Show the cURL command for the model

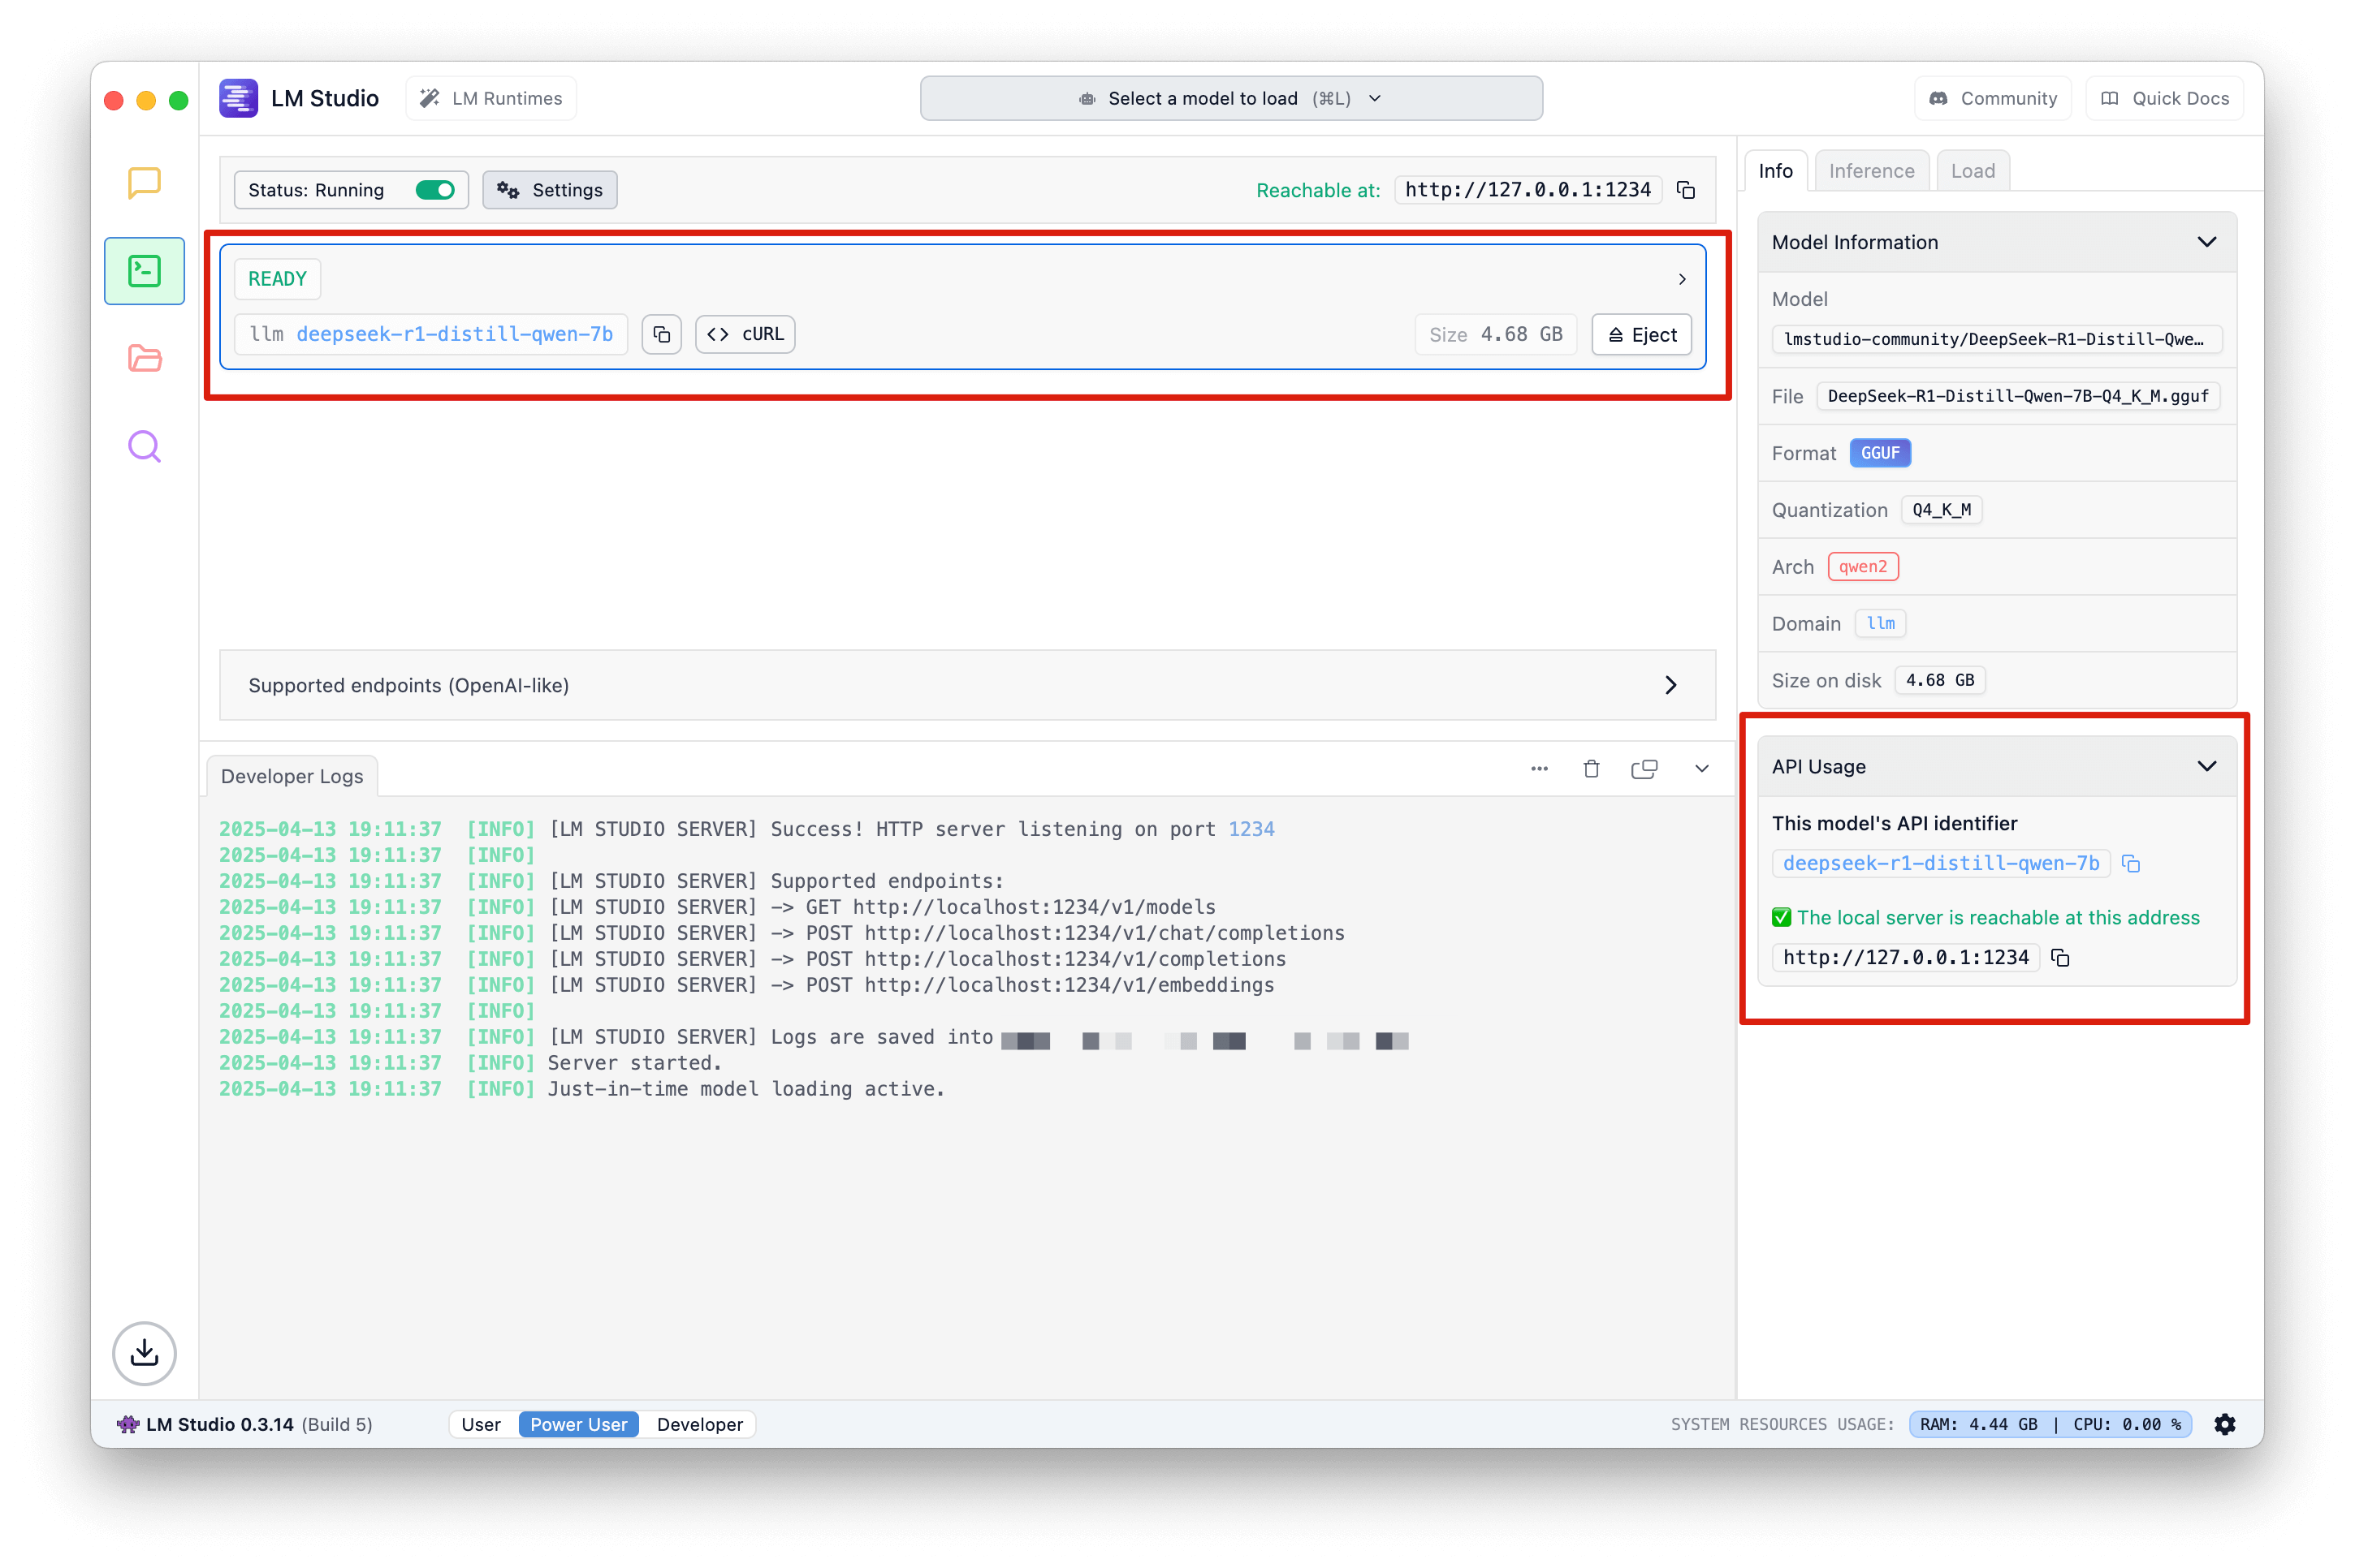(x=745, y=334)
